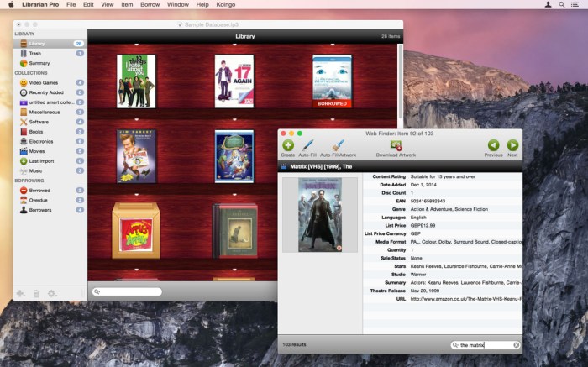The width and height of the screenshot is (588, 367).
Task: Click the Auto-Fill Artwork brush icon
Action: point(338,145)
